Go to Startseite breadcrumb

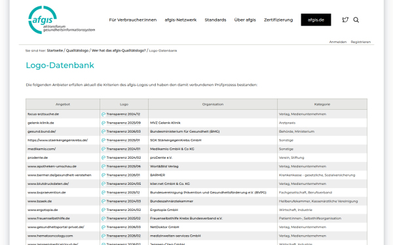(x=55, y=50)
